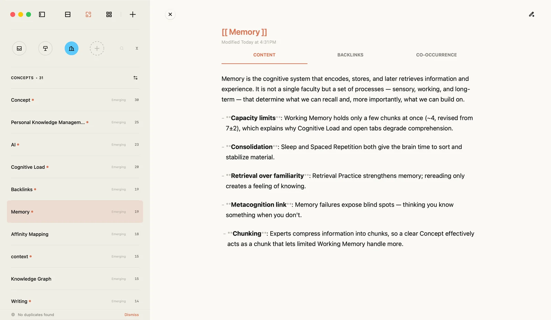Switch to the CONTENT tab
551x320 pixels.
[264, 55]
